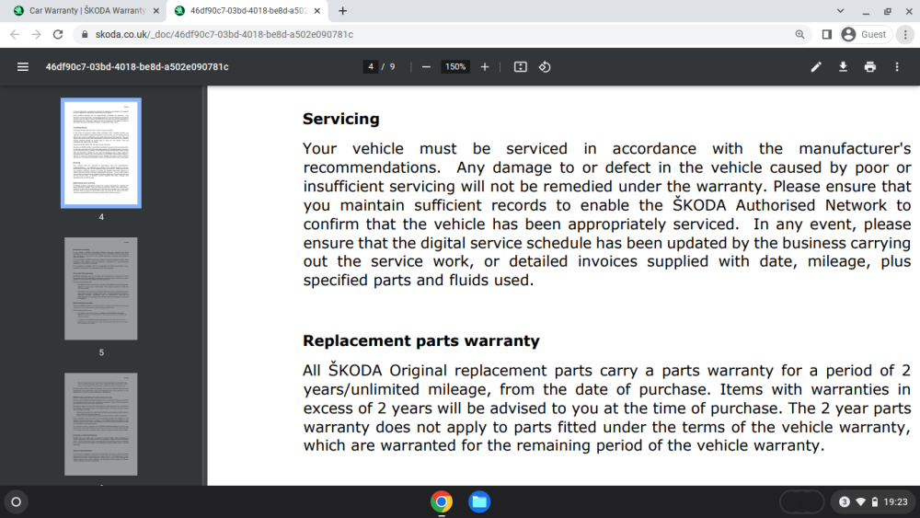The height and width of the screenshot is (518, 920).
Task: Open Chrome three-dot menu
Action: click(905, 35)
